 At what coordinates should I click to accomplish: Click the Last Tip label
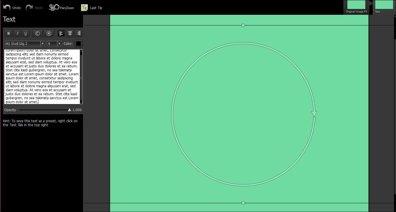coord(96,8)
